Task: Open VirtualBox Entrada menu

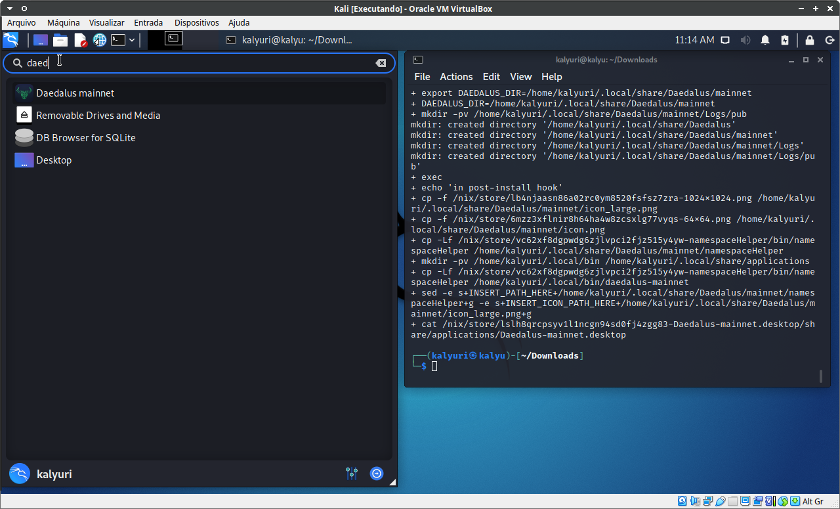Action: pyautogui.click(x=148, y=22)
